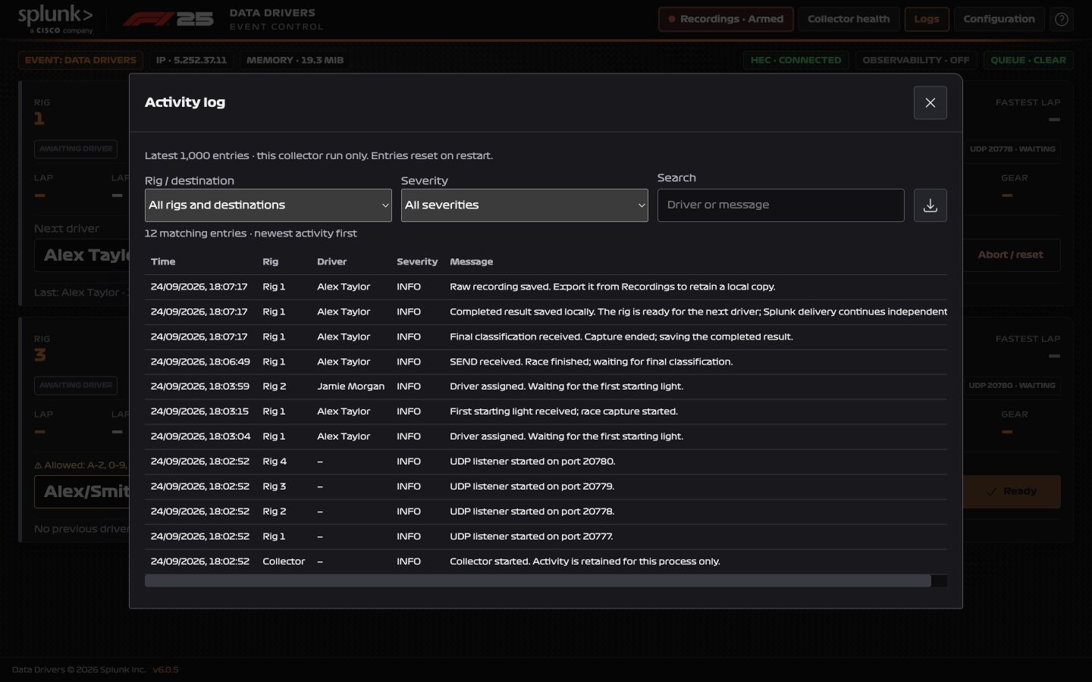
Task: Select the 'Raw recording saved' log message
Action: (x=612, y=287)
